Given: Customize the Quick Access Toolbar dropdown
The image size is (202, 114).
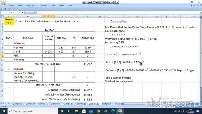Looking at the screenshot, I should click(x=15, y=9).
